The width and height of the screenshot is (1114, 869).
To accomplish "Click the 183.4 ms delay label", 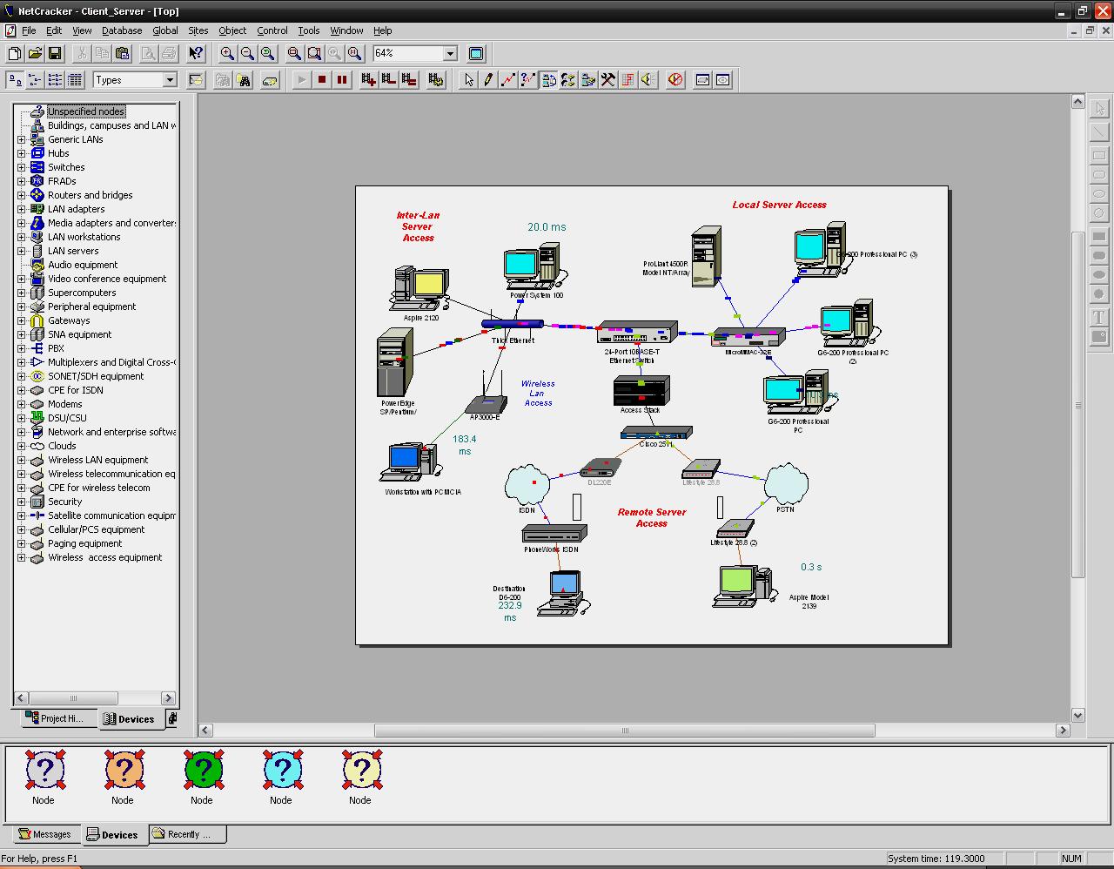I will pyautogui.click(x=465, y=445).
